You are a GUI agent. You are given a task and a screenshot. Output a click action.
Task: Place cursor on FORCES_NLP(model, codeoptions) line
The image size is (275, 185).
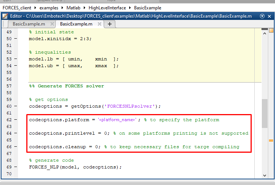75,167
